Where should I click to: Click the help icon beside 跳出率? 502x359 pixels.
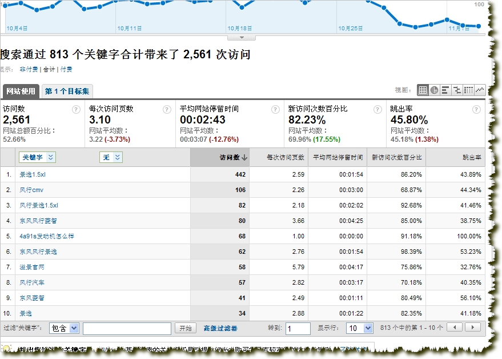(476, 110)
